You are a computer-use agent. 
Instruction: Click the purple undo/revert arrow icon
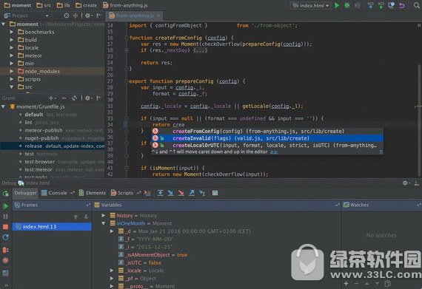[402, 5]
